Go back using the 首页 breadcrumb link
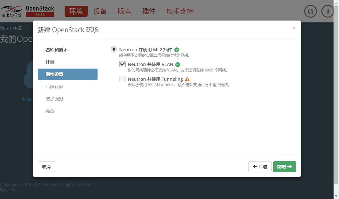Image resolution: width=339 pixels, height=199 pixels. coord(4,28)
